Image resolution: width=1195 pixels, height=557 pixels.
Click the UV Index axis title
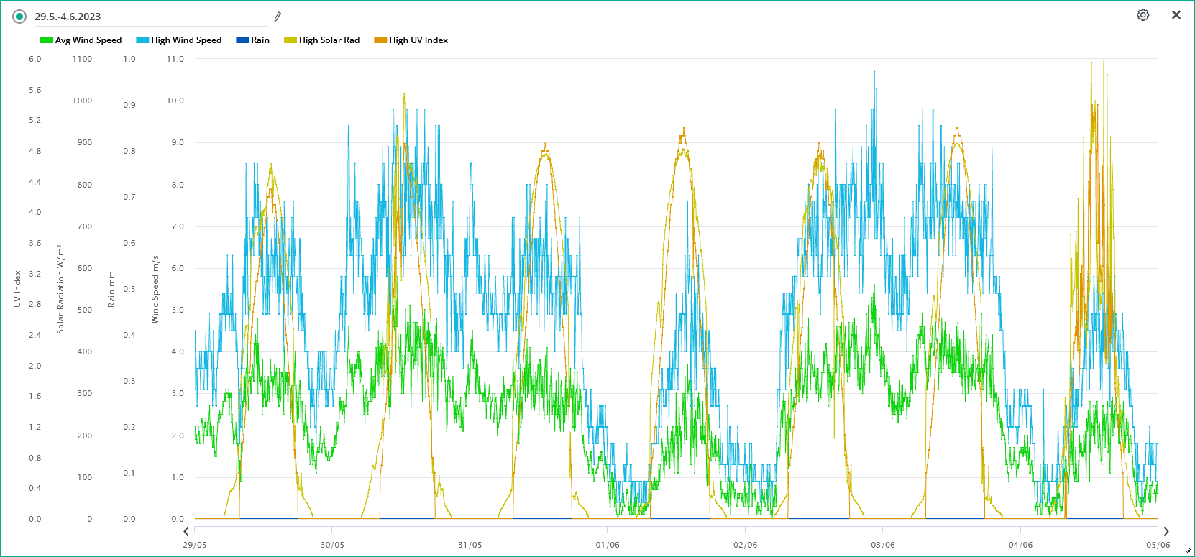point(17,289)
